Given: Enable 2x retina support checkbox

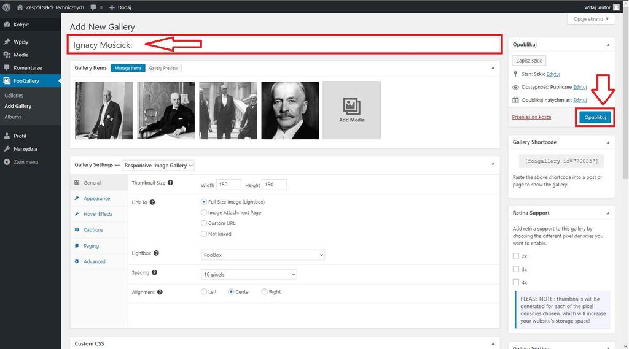Looking at the screenshot, I should tap(516, 256).
